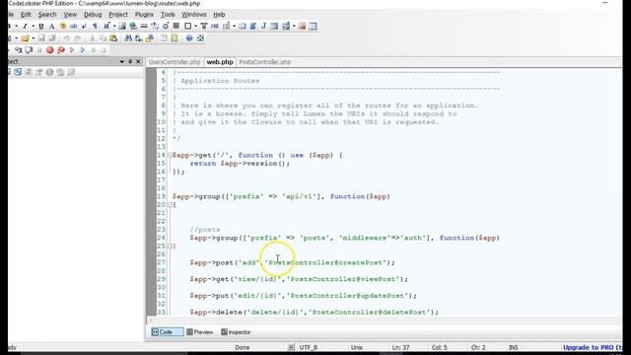The height and width of the screenshot is (355, 631).
Task: Switch editor to Inspector view
Action: point(236,332)
